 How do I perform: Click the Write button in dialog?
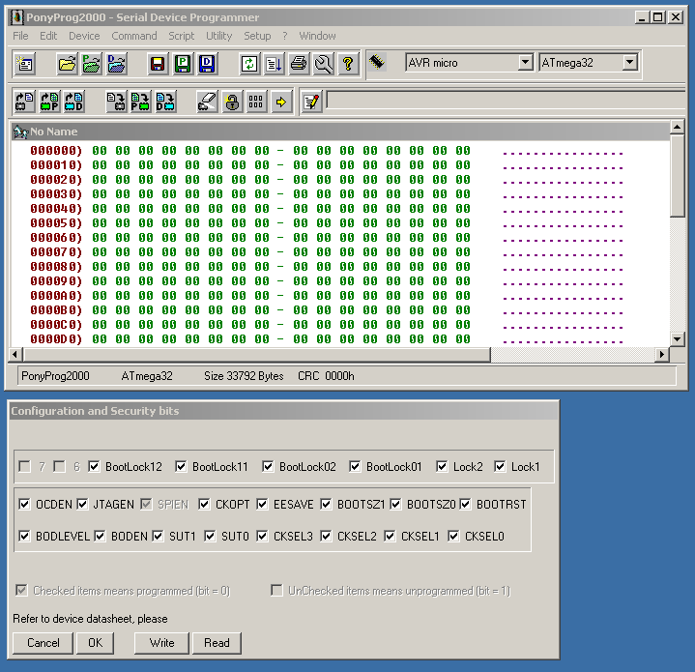click(161, 643)
